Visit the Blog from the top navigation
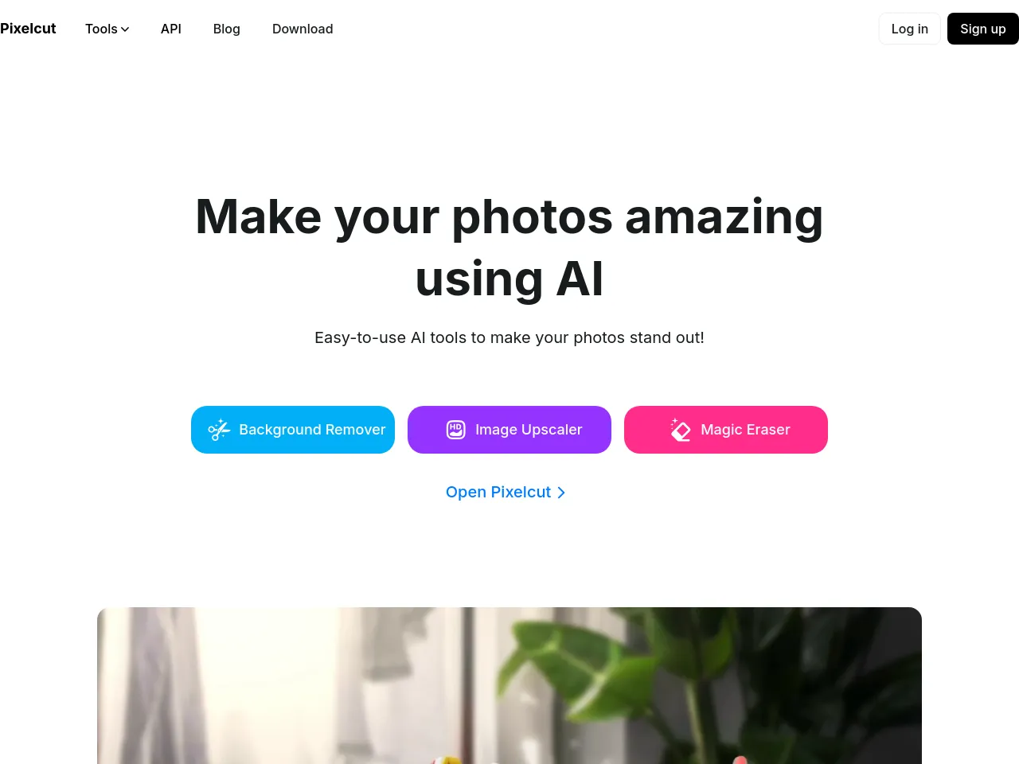The height and width of the screenshot is (764, 1019). [x=227, y=29]
